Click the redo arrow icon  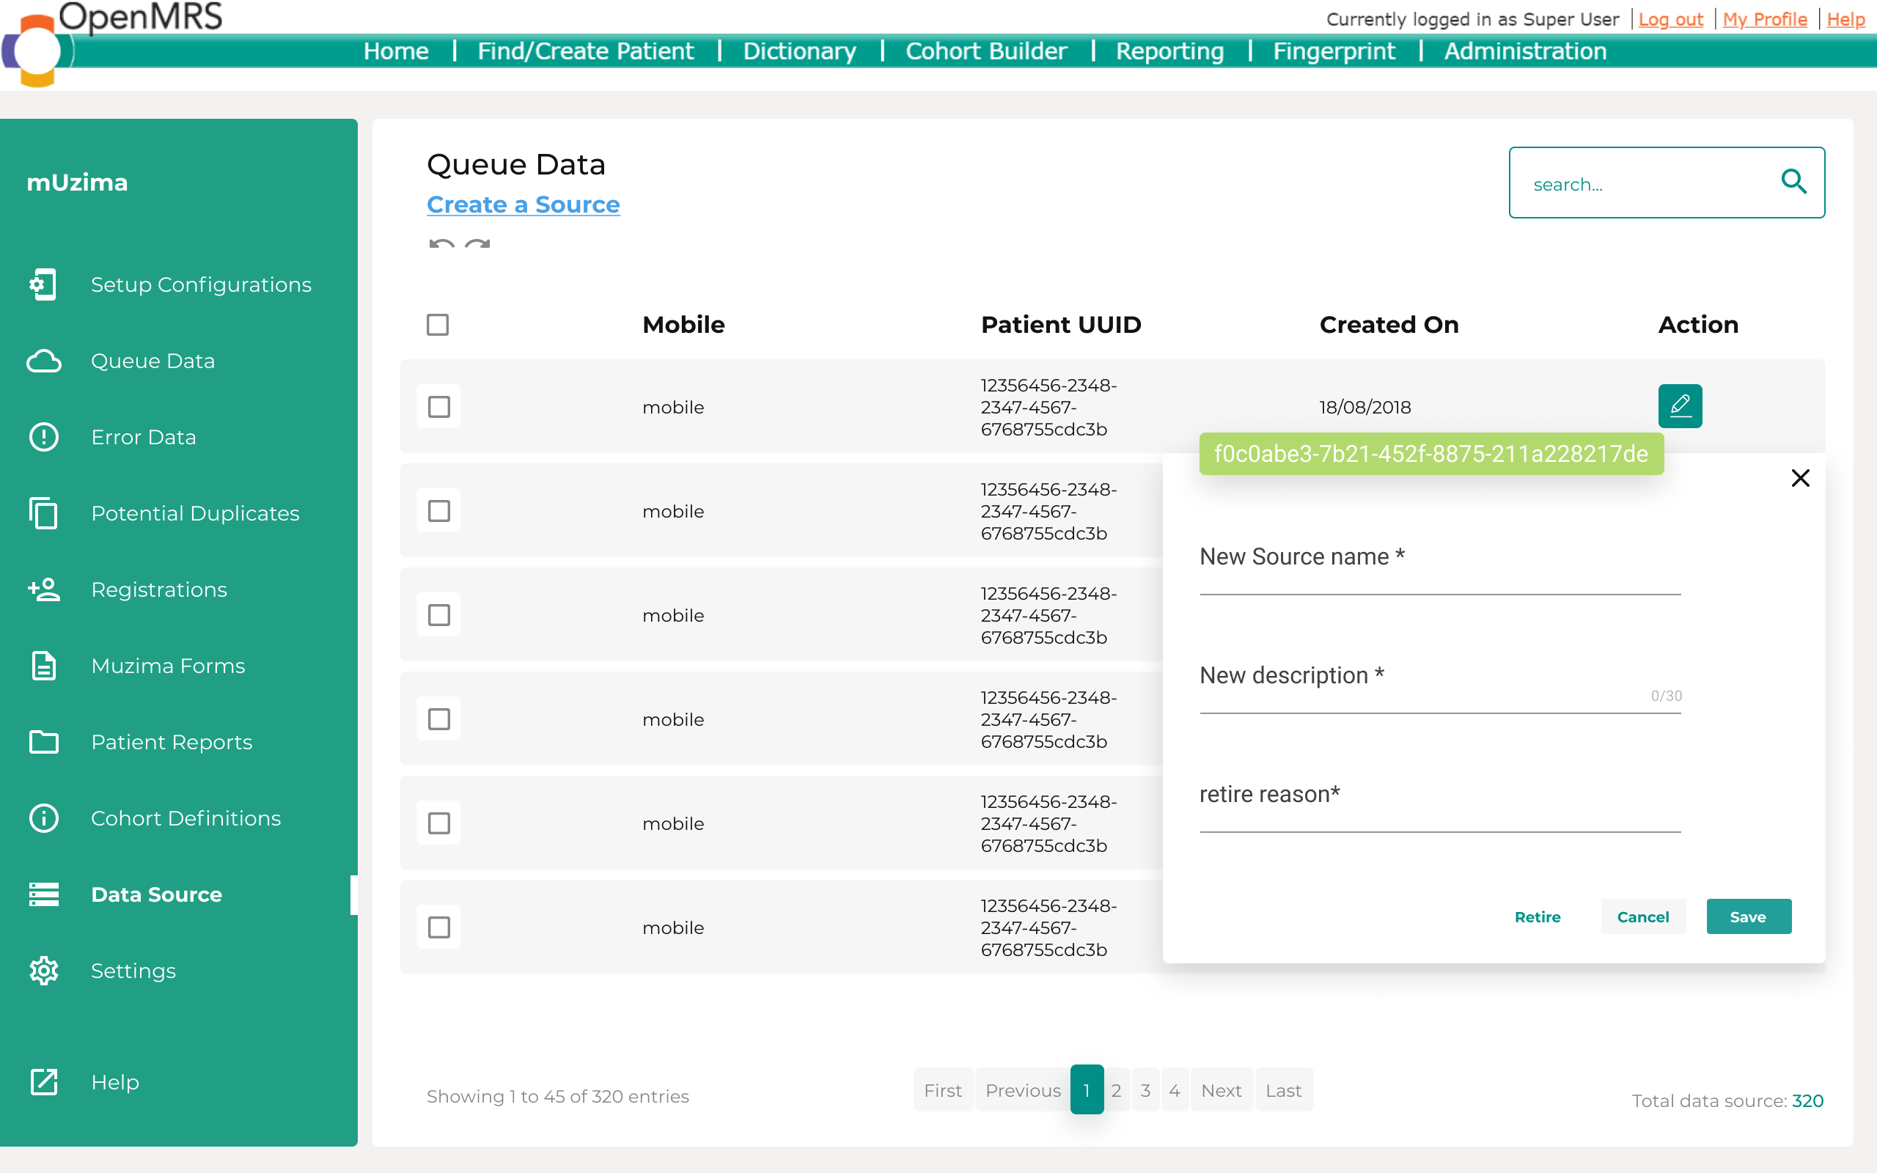point(477,243)
